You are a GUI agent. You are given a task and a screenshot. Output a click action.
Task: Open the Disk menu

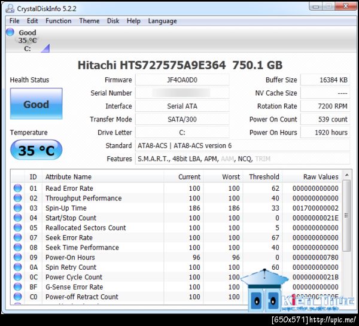pos(113,21)
